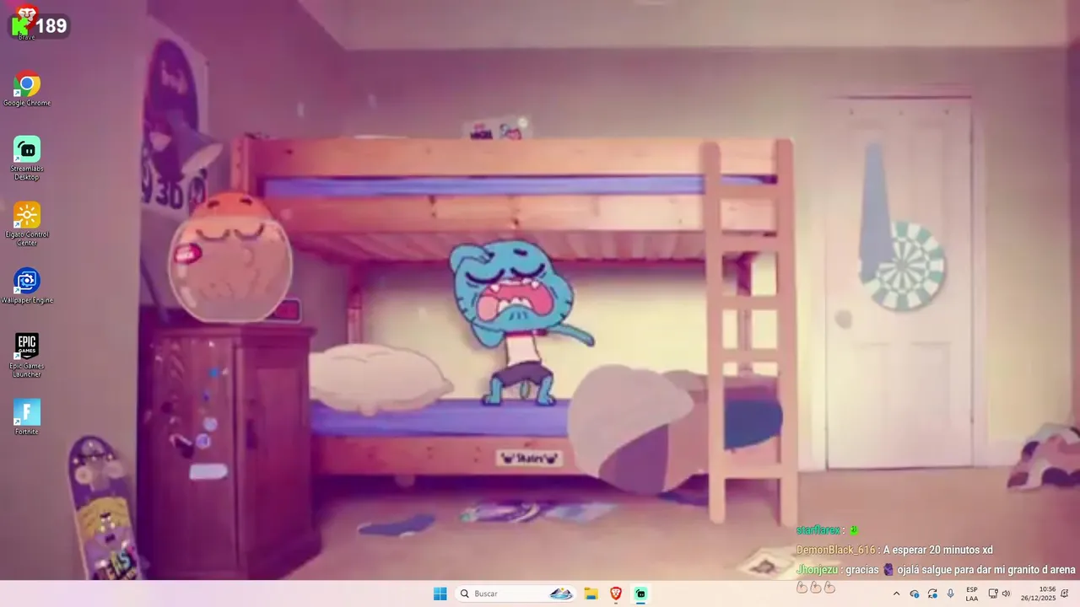Launch Streamlabs Desktop shortcut

(27, 158)
